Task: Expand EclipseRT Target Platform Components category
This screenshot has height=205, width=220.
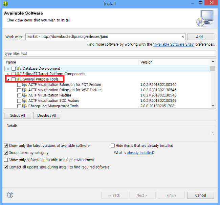Action: (8, 74)
